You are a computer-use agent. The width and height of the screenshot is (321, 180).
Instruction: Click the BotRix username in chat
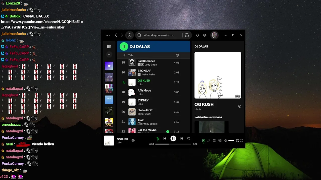(x=15, y=16)
